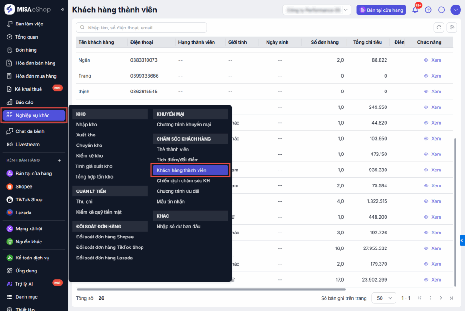This screenshot has height=311, width=465.
Task: Click eye icon in 23.902.299 row
Action: coord(426,280)
